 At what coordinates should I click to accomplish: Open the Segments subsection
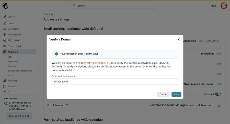tap(13, 61)
